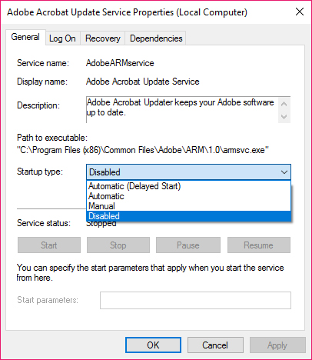Pick Manual from startup list

coord(188,206)
